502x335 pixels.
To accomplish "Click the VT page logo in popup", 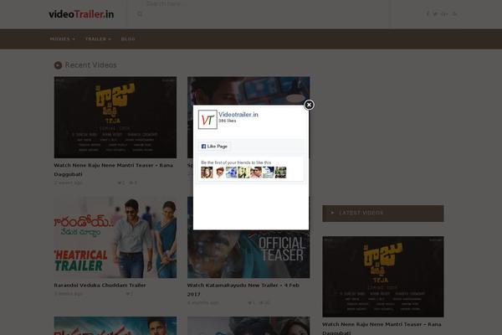I will [x=207, y=120].
